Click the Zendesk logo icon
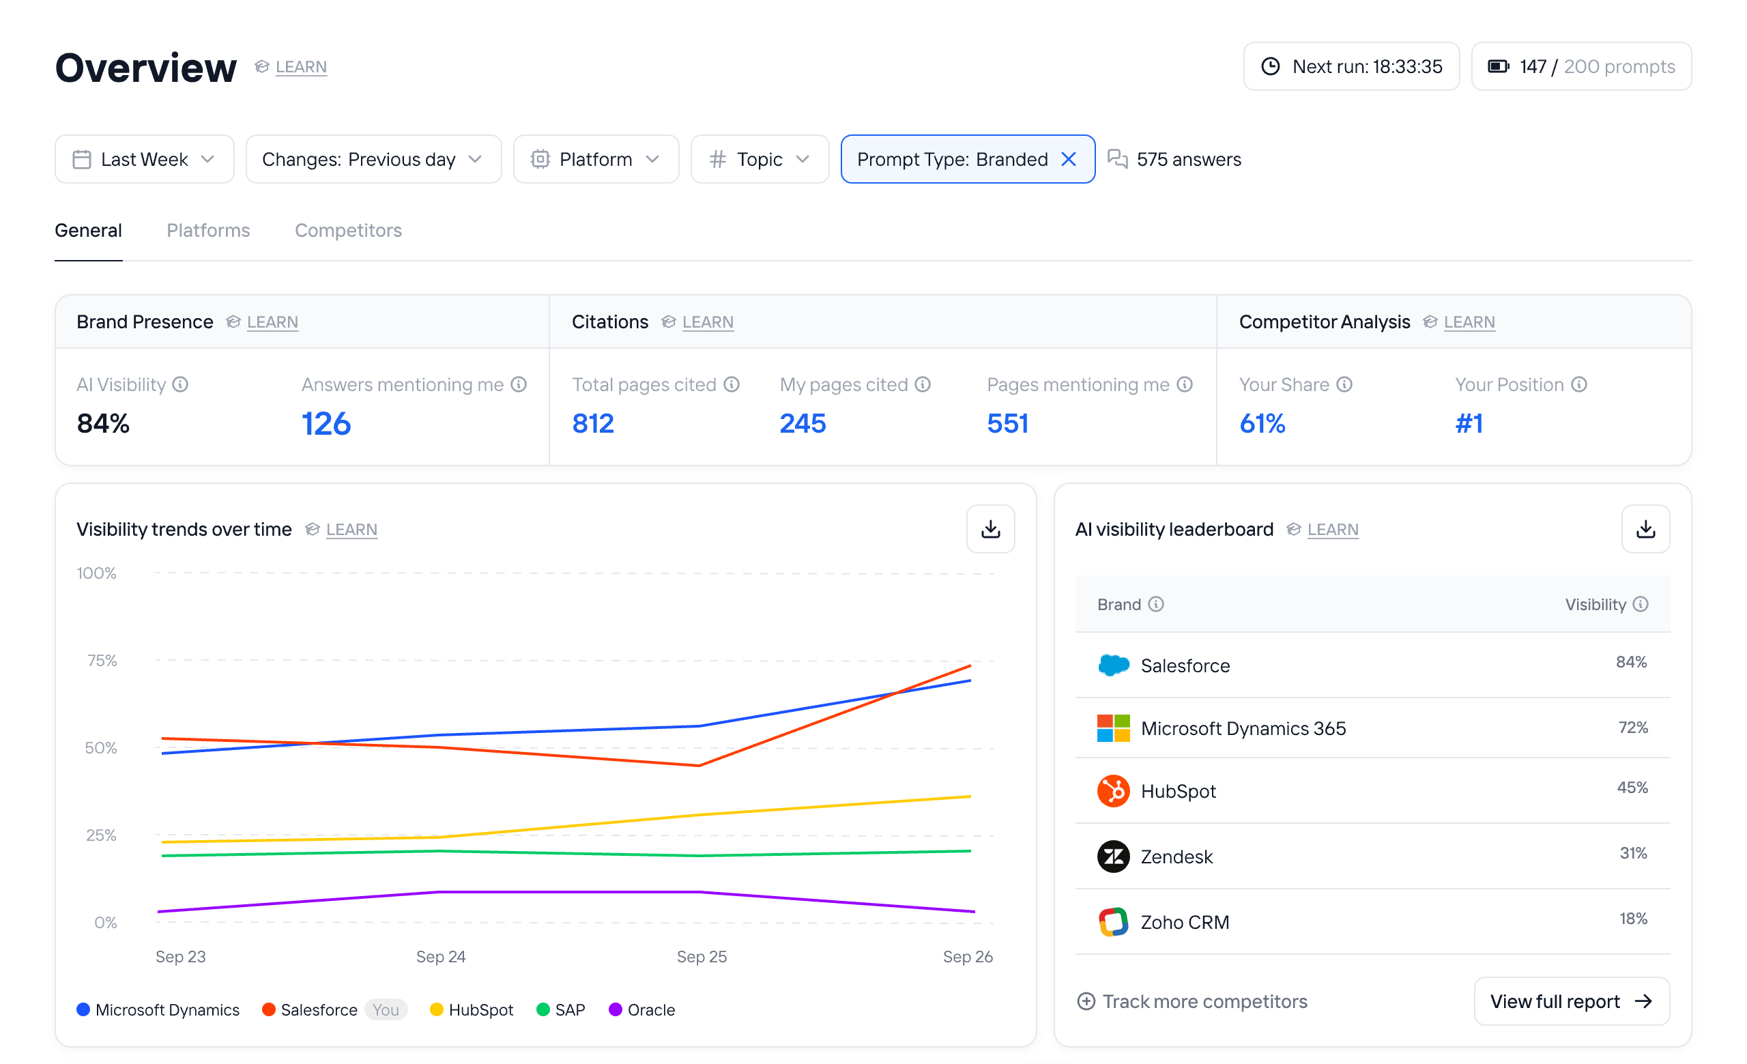Screen dimensions: 1747x1064 pos(1113,857)
